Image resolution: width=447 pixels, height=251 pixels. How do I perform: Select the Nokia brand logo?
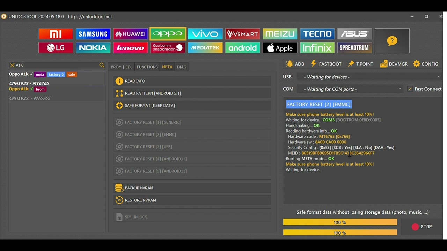pyautogui.click(x=93, y=48)
